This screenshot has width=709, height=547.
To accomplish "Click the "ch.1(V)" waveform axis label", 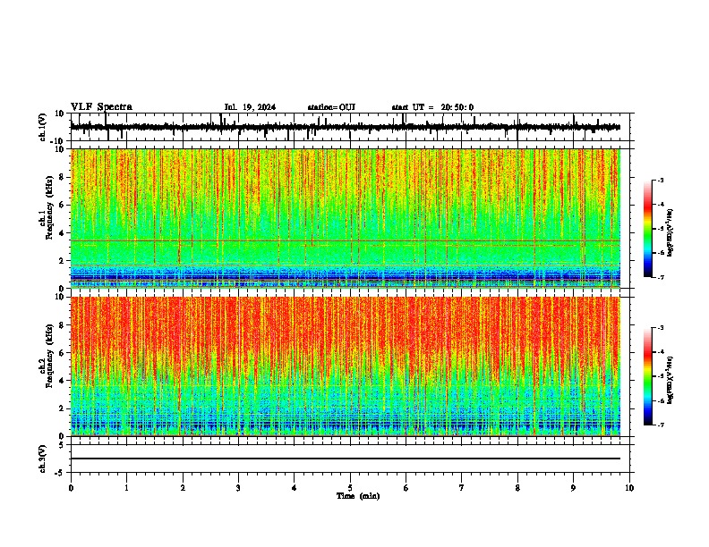I will click(43, 127).
